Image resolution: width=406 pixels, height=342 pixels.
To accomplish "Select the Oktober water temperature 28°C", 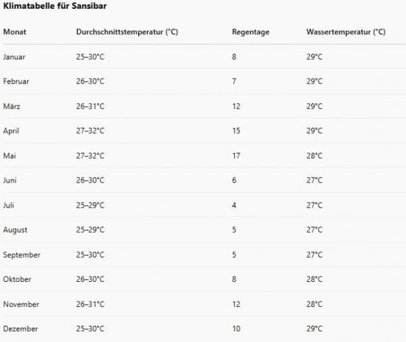I will tap(315, 279).
